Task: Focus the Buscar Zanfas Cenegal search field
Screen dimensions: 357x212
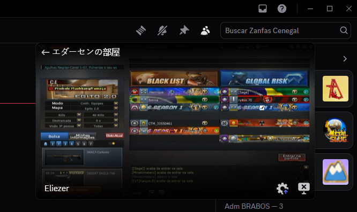Action: [286, 30]
